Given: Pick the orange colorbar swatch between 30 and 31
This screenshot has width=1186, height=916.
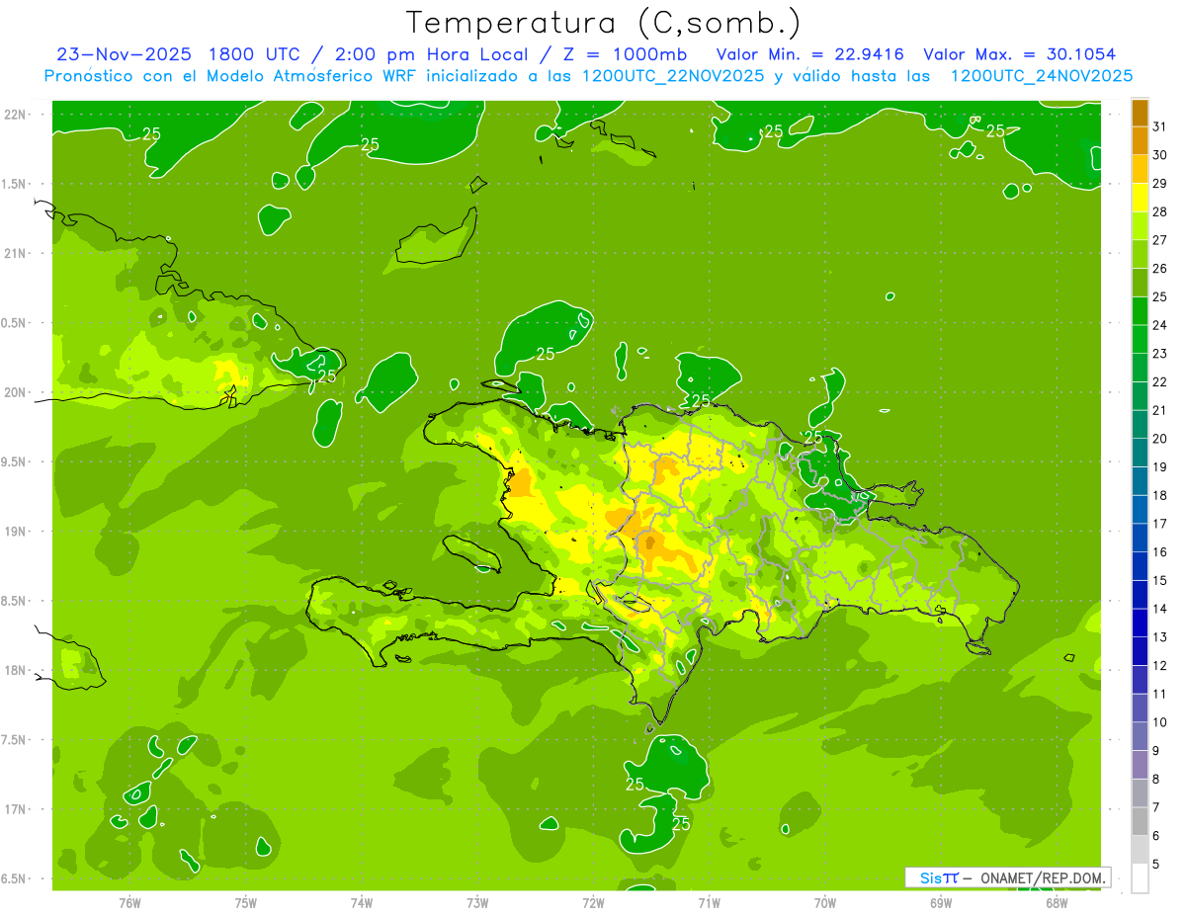Looking at the screenshot, I should [1140, 141].
